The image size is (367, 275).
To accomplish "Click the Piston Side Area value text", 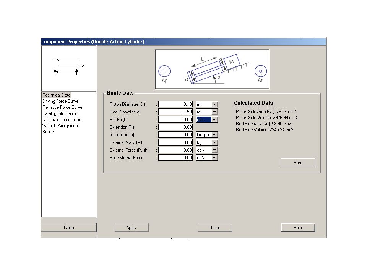I will point(266,112).
